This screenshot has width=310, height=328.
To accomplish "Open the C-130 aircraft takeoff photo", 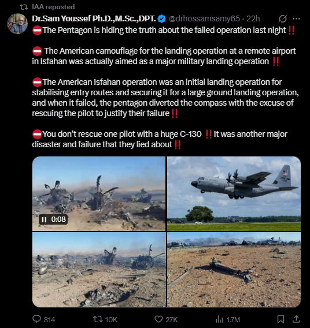I will [x=234, y=193].
